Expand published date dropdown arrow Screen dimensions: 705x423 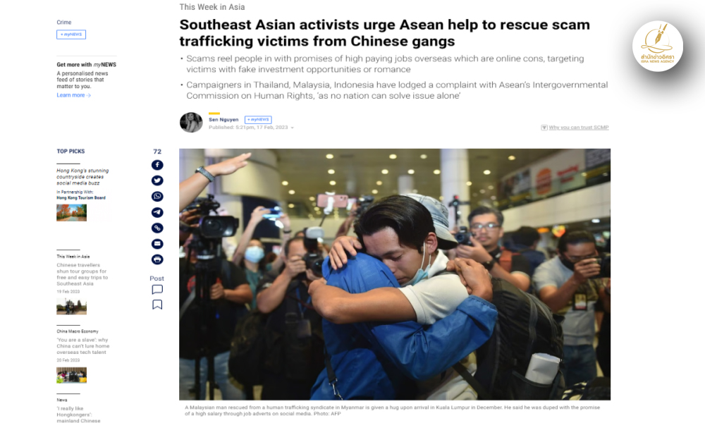pos(293,128)
